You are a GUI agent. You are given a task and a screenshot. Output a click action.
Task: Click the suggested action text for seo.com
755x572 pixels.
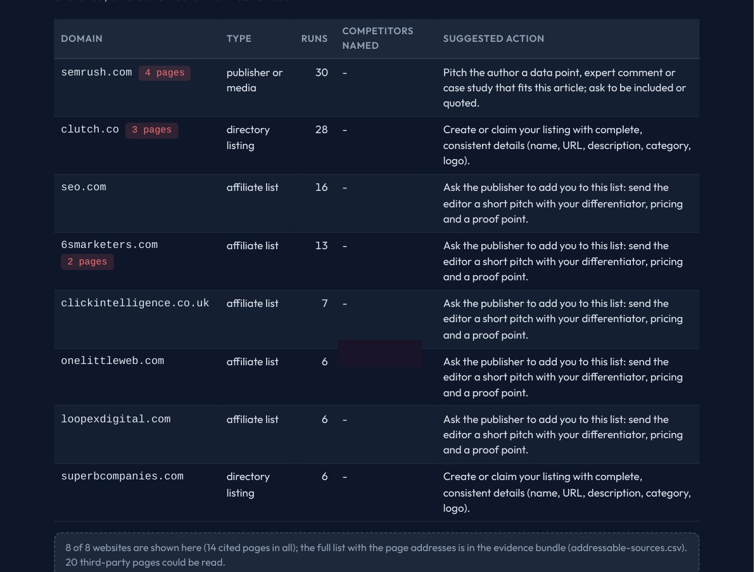coord(563,203)
